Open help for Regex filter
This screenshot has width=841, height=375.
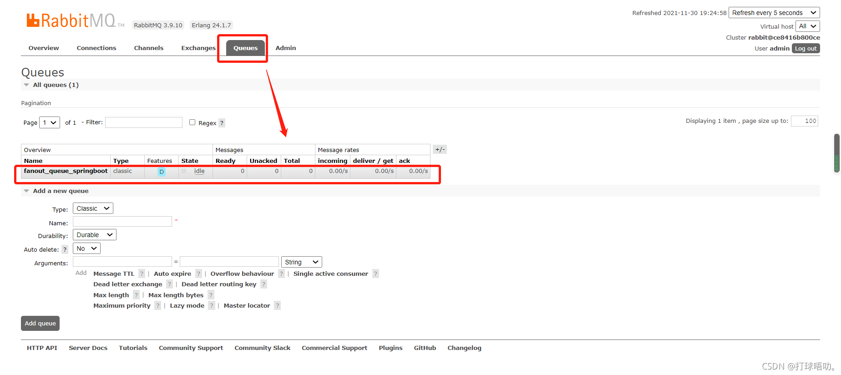[x=222, y=123]
